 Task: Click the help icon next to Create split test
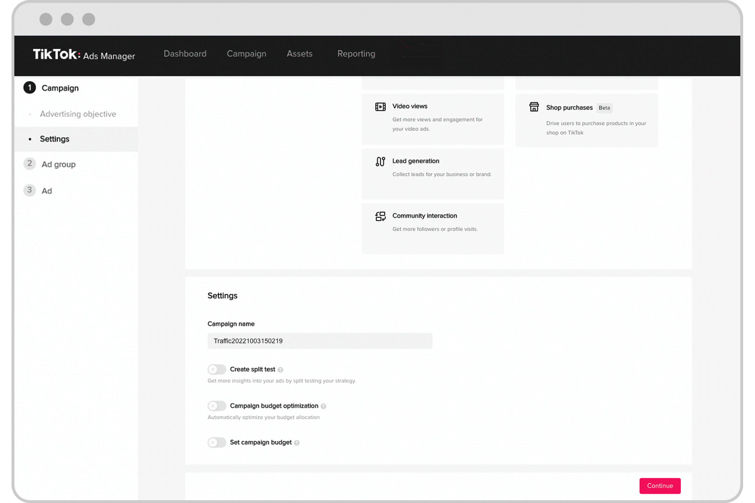click(281, 369)
